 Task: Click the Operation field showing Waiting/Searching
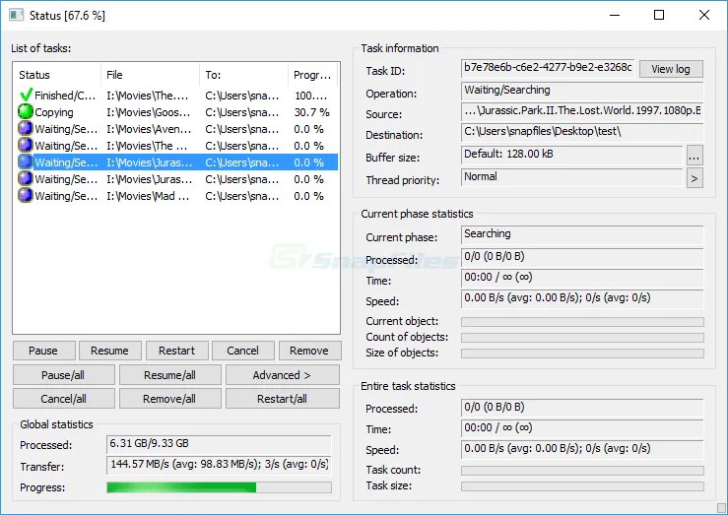[582, 91]
